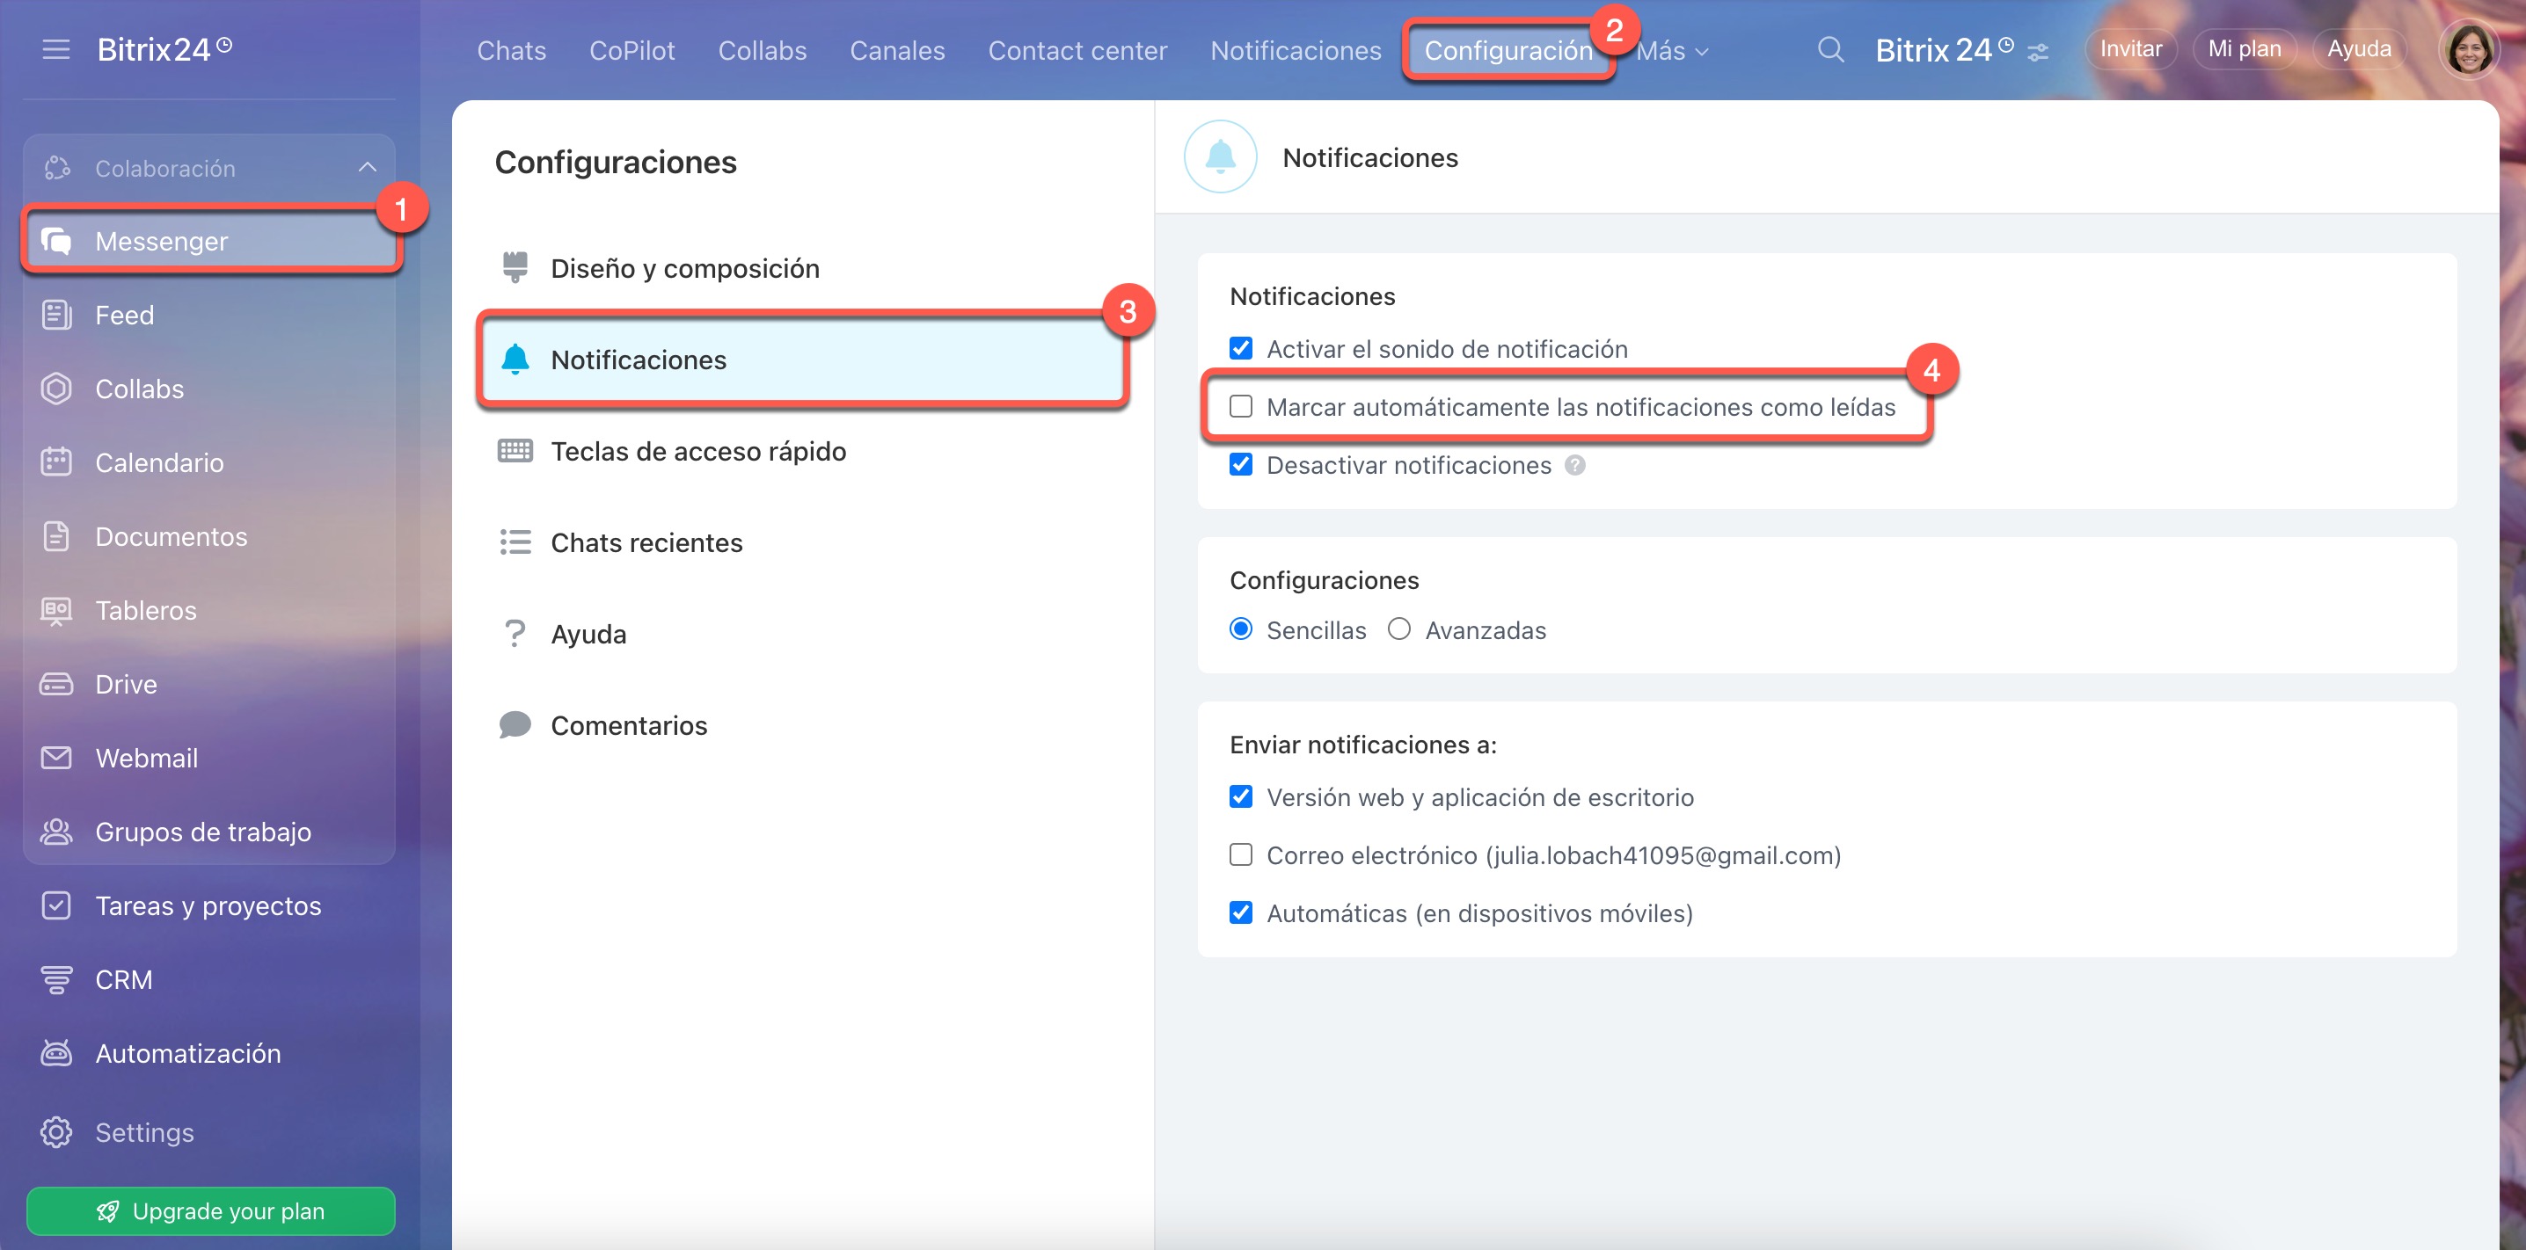Click the clock icon beside sidebar Bitrix24 logo

pos(224,44)
